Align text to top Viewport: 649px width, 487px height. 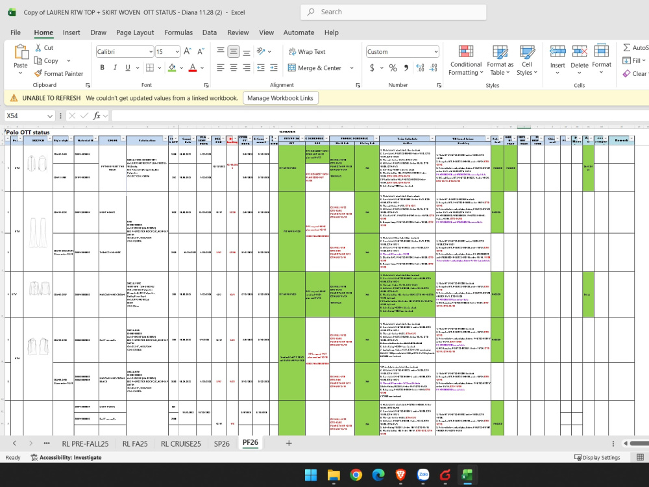(221, 51)
